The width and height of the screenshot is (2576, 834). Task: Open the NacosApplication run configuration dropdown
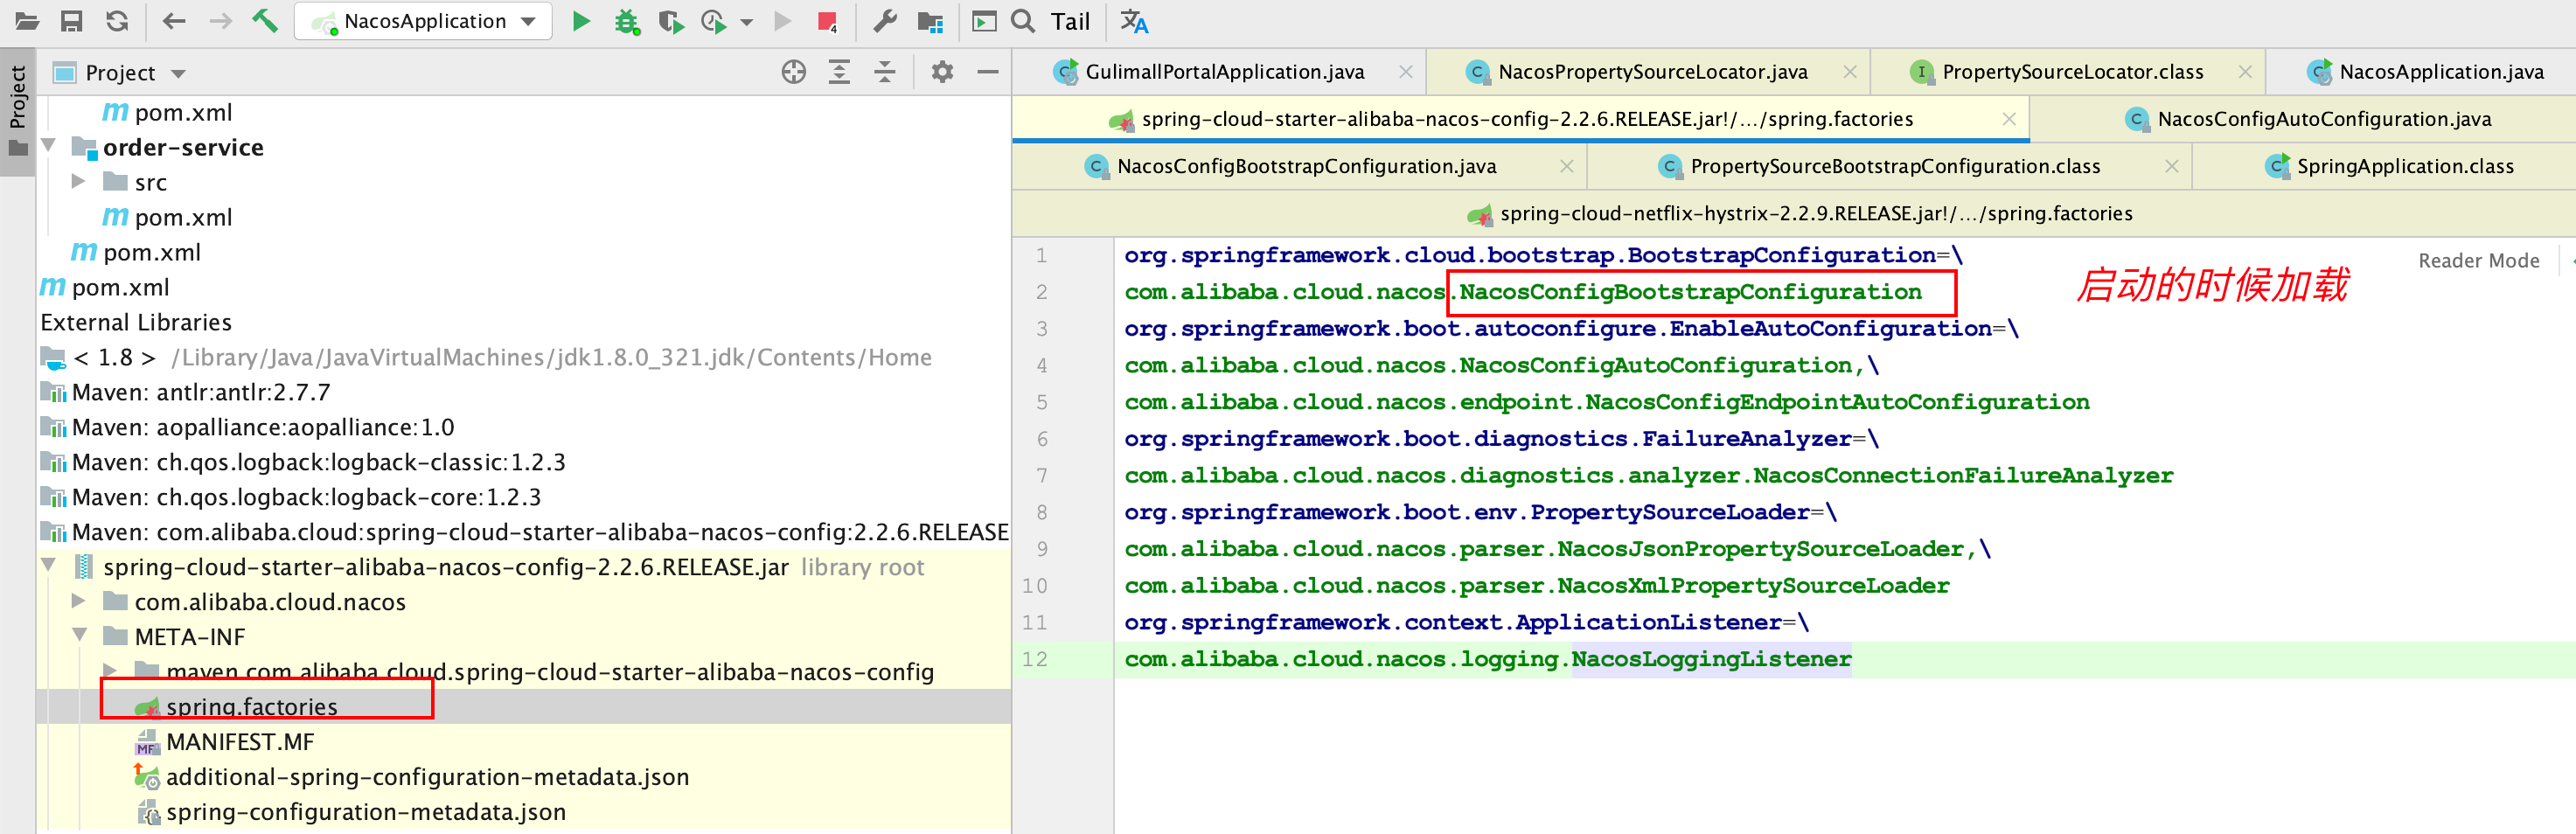click(423, 21)
